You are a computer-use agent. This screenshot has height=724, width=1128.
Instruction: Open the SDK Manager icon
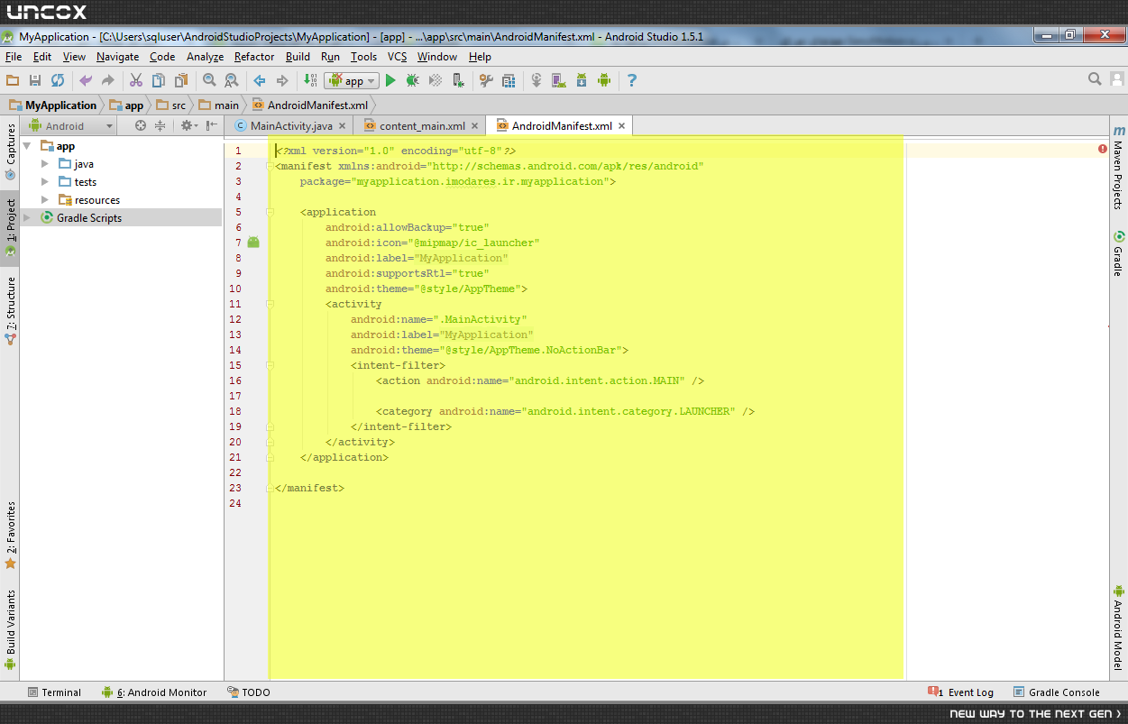tap(582, 80)
